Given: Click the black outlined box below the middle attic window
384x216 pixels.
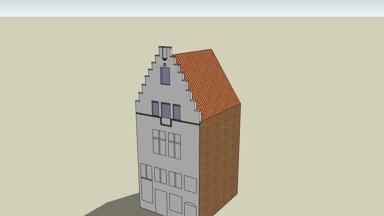Looking at the screenshot, I should [166, 122].
